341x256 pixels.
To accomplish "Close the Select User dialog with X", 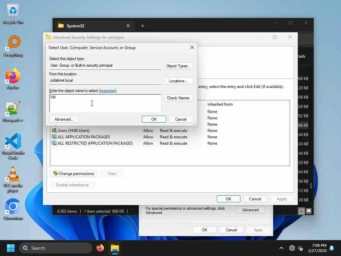I will pyautogui.click(x=192, y=47).
